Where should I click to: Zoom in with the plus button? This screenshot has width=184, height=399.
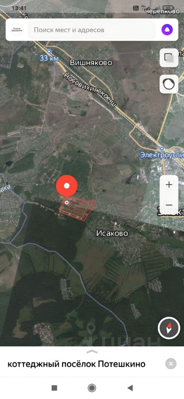[169, 185]
